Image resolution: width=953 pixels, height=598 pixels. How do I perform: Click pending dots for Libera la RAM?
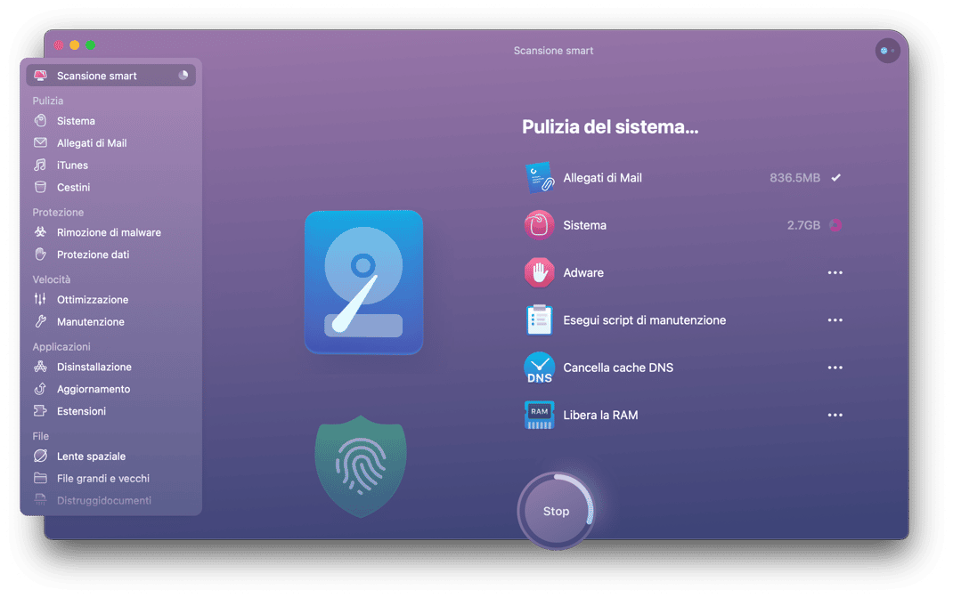pyautogui.click(x=835, y=415)
